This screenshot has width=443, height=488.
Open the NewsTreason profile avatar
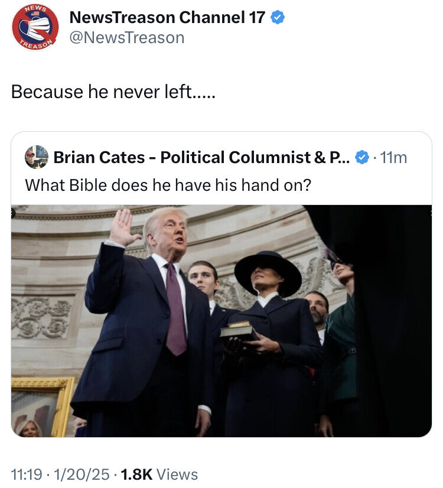click(35, 27)
